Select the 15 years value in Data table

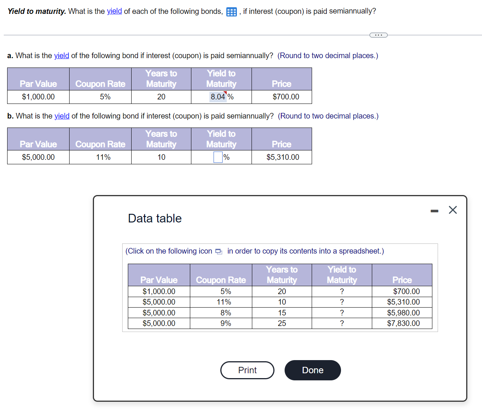(282, 313)
